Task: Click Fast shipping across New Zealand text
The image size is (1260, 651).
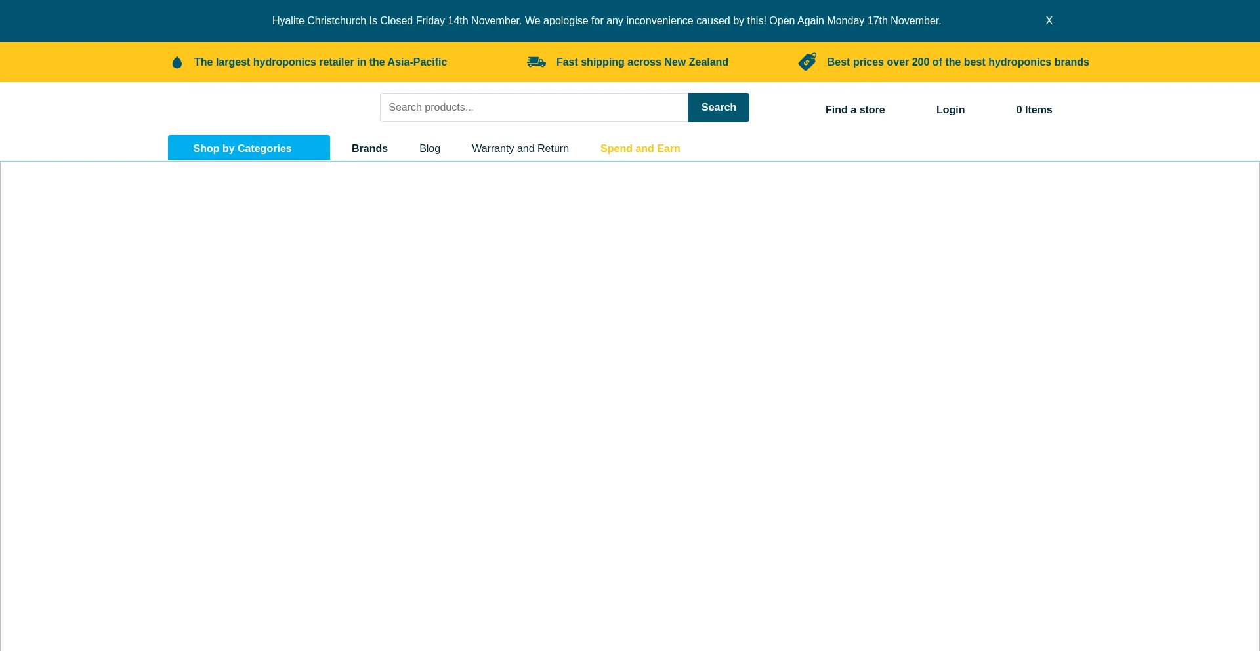Action: (642, 62)
